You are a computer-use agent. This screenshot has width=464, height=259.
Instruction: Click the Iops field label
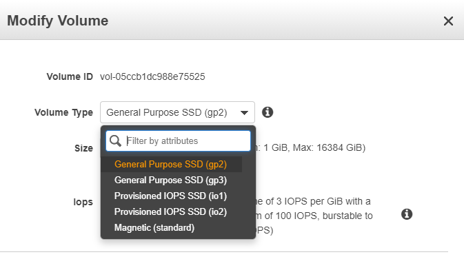(83, 203)
